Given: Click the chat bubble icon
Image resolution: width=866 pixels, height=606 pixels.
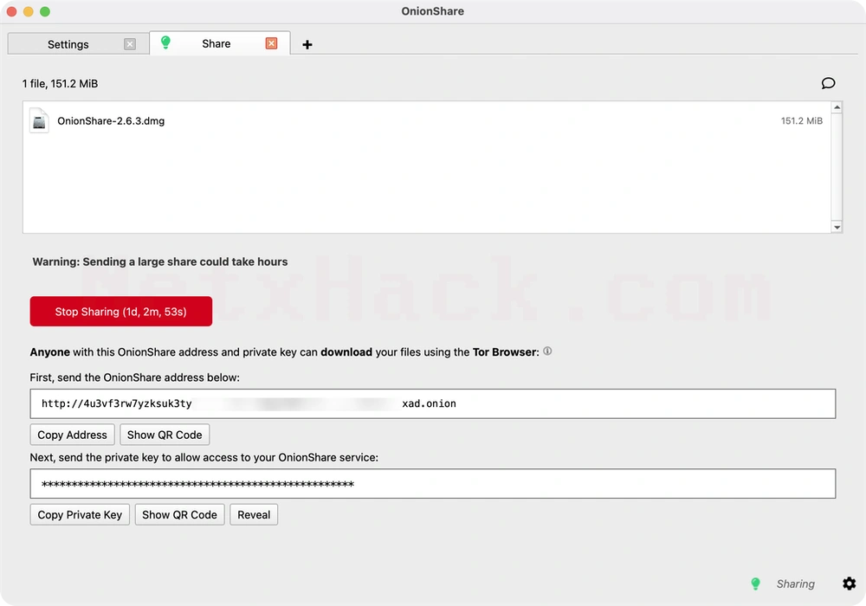Looking at the screenshot, I should 828,83.
